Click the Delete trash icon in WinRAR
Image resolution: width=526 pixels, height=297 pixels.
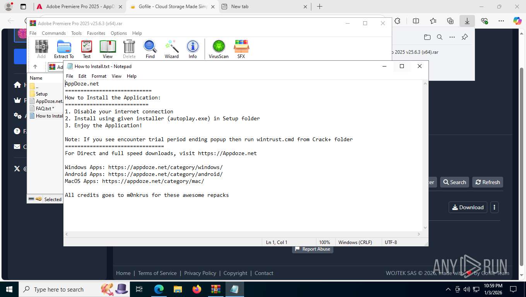click(x=129, y=49)
